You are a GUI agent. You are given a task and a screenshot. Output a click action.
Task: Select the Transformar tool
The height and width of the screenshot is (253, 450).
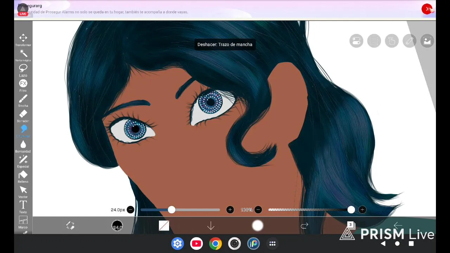pyautogui.click(x=23, y=40)
